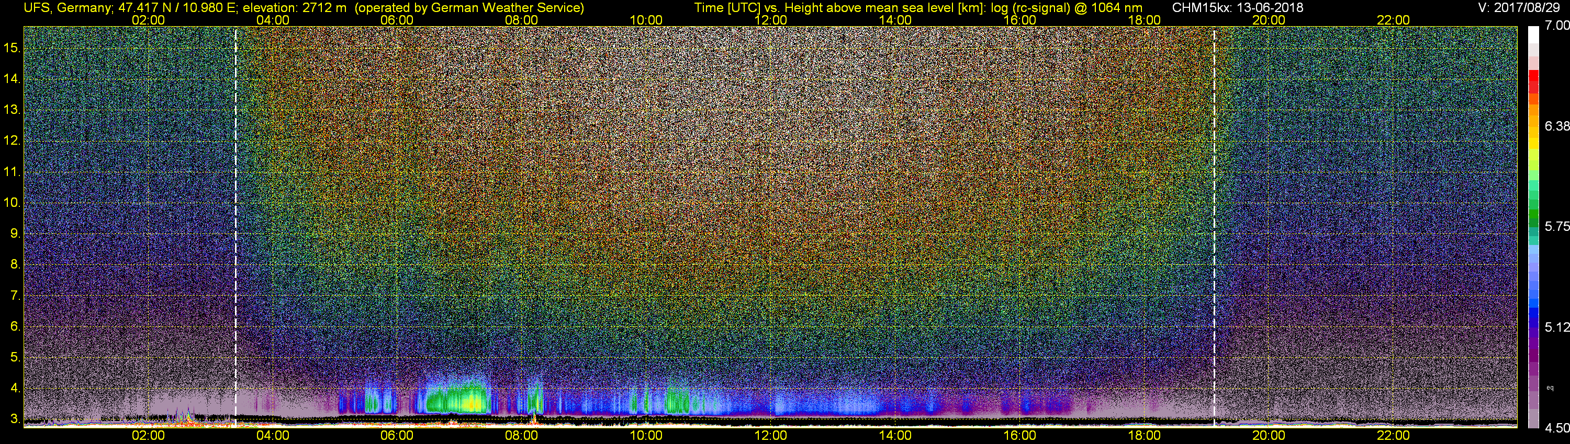
Task: Click the '7.' km label on the height axis
Action: [x=15, y=296]
